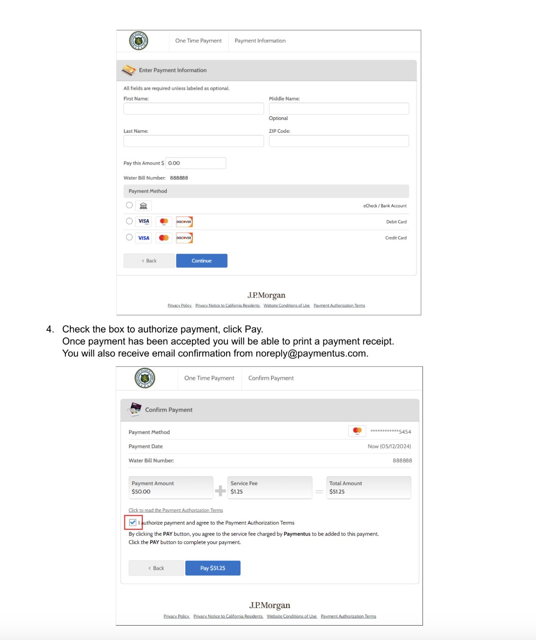Viewport: 536px width, 640px height.
Task: Focus the First Name input field
Action: pyautogui.click(x=194, y=109)
